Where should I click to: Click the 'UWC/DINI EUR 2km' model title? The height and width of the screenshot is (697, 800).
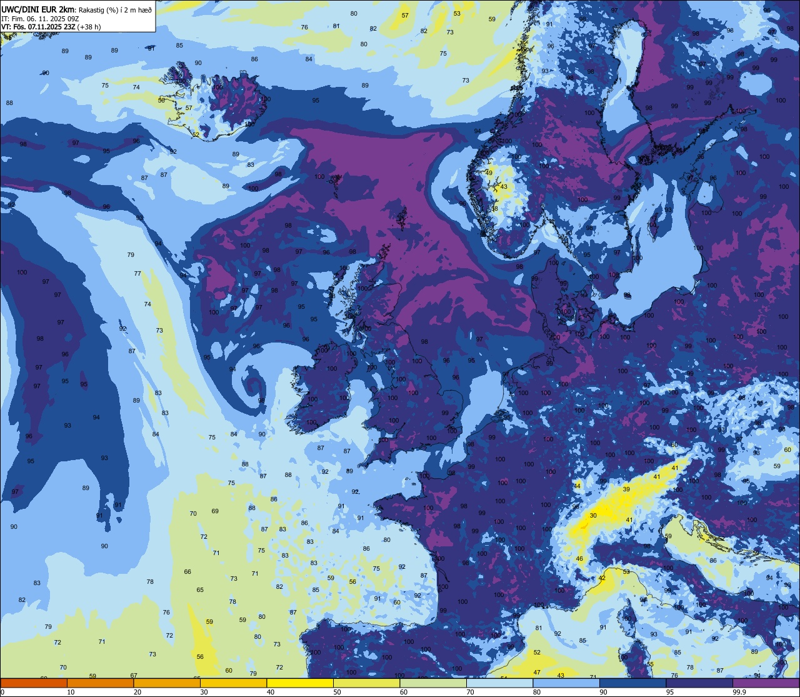[x=38, y=9]
